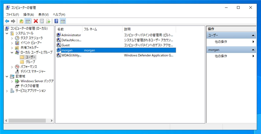261x134 pixels.
Task: Expand the サービスとアプリケーション node
Action: (x=7, y=91)
